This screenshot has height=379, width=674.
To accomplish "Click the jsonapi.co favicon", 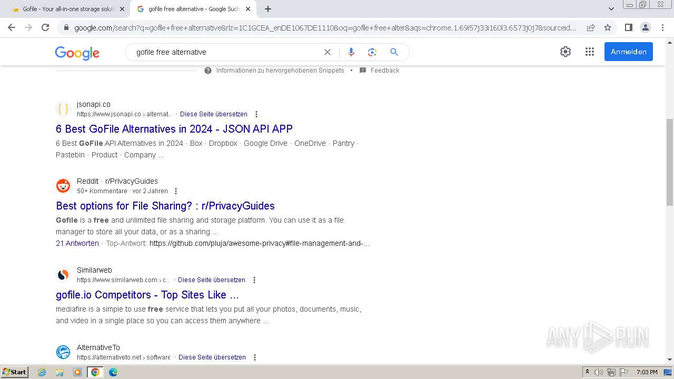I will (63, 109).
